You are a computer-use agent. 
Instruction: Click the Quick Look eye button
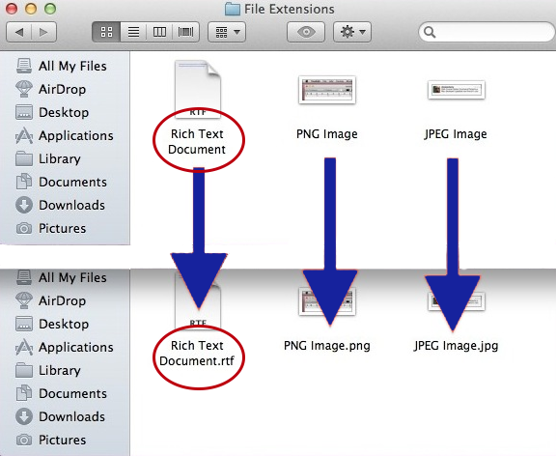pos(306,32)
